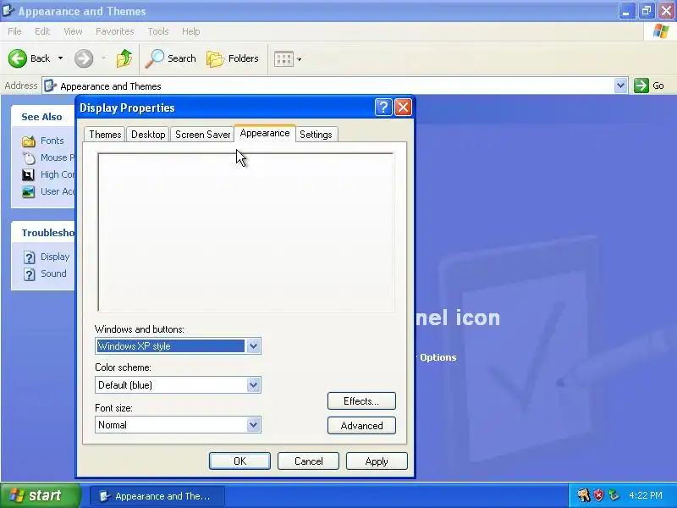The width and height of the screenshot is (677, 508).
Task: Click the Forward arrow icon
Action: (x=84, y=58)
